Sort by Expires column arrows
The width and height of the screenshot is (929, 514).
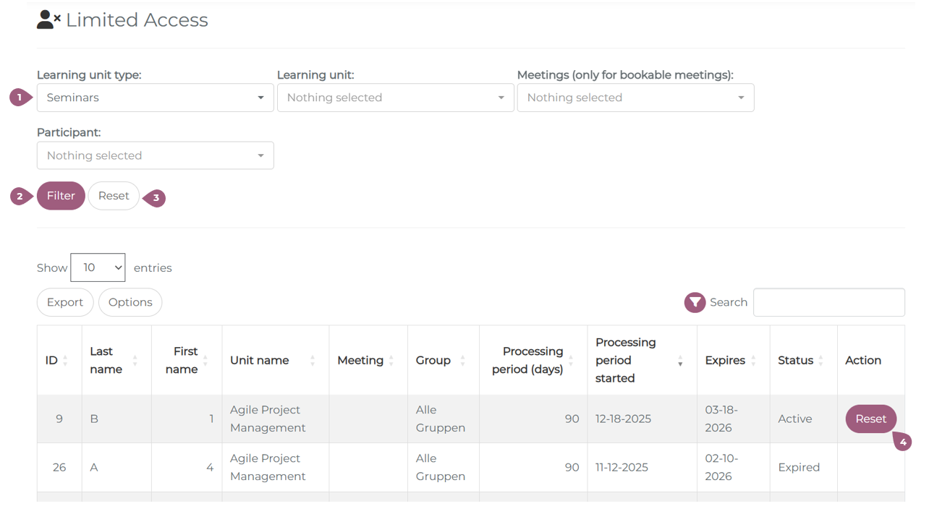point(753,361)
